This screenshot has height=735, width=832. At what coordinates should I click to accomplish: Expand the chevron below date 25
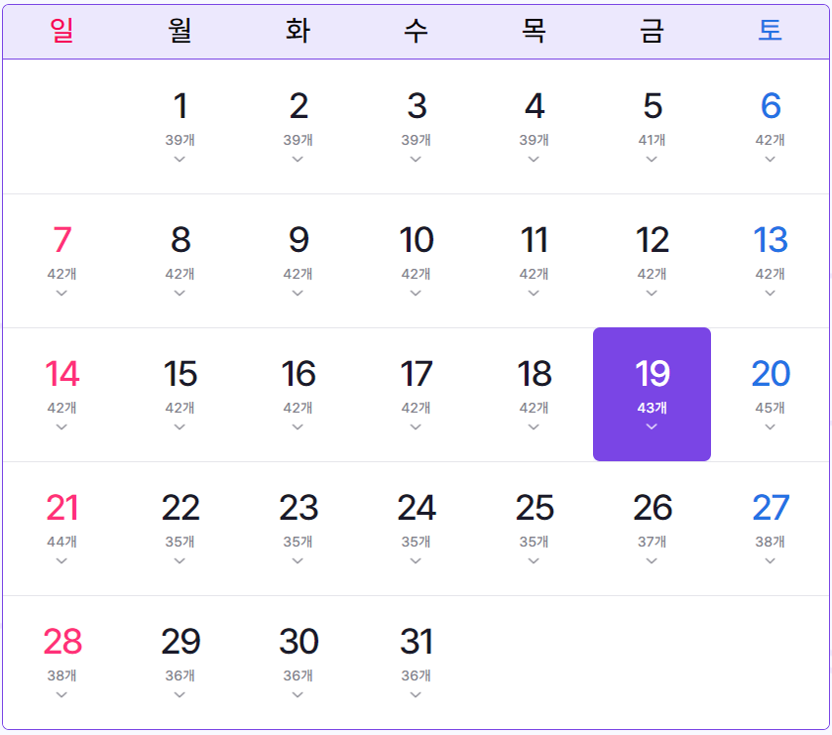(x=534, y=559)
